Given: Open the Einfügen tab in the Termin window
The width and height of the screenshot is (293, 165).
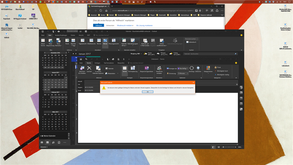Looking at the screenshot, I should (97, 63).
